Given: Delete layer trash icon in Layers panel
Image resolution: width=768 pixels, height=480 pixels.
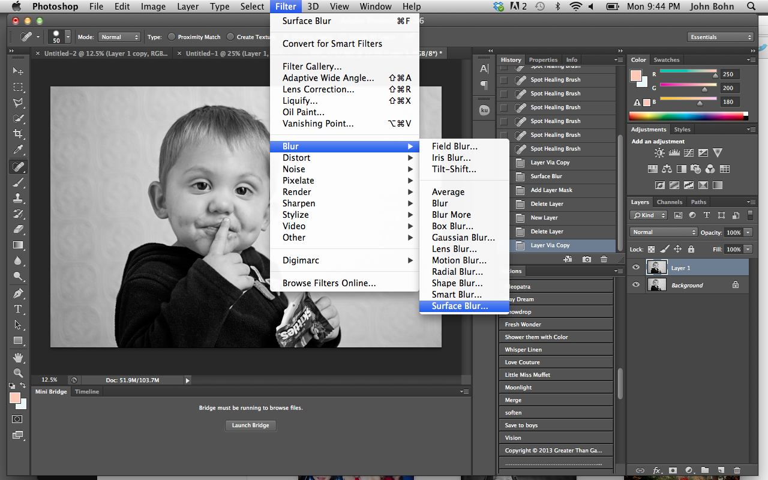Looking at the screenshot, I should point(737,470).
